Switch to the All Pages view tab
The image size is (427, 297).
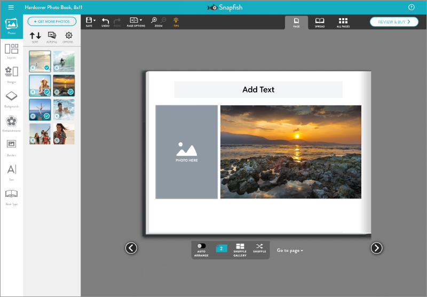343,22
